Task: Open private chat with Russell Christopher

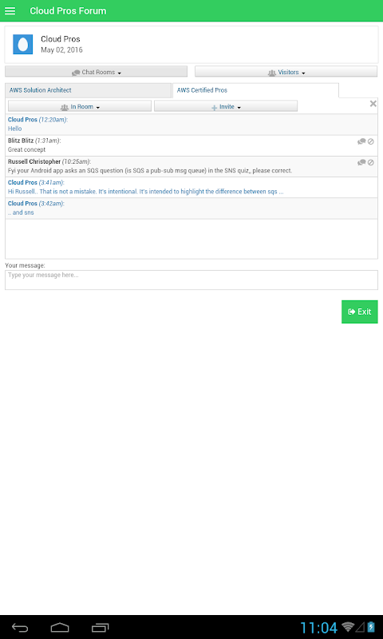Action: [x=361, y=162]
